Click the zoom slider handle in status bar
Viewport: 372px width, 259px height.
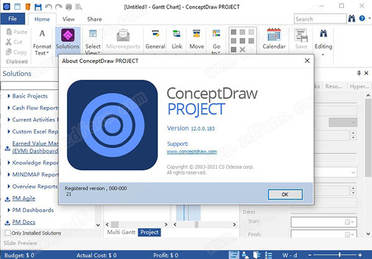(340, 255)
